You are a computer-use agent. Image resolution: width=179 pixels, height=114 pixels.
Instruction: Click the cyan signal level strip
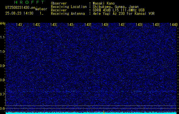click(91, 113)
